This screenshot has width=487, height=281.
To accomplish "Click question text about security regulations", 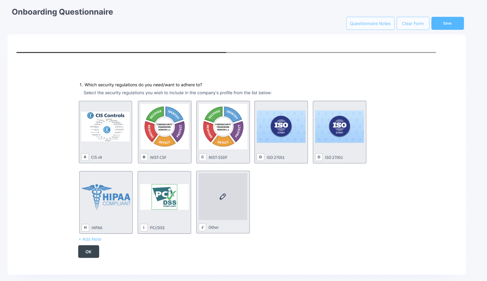I will (x=141, y=85).
